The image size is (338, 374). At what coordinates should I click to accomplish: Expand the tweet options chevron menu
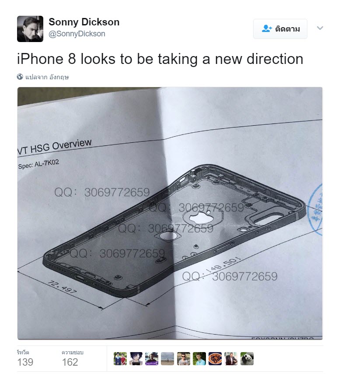click(x=320, y=28)
